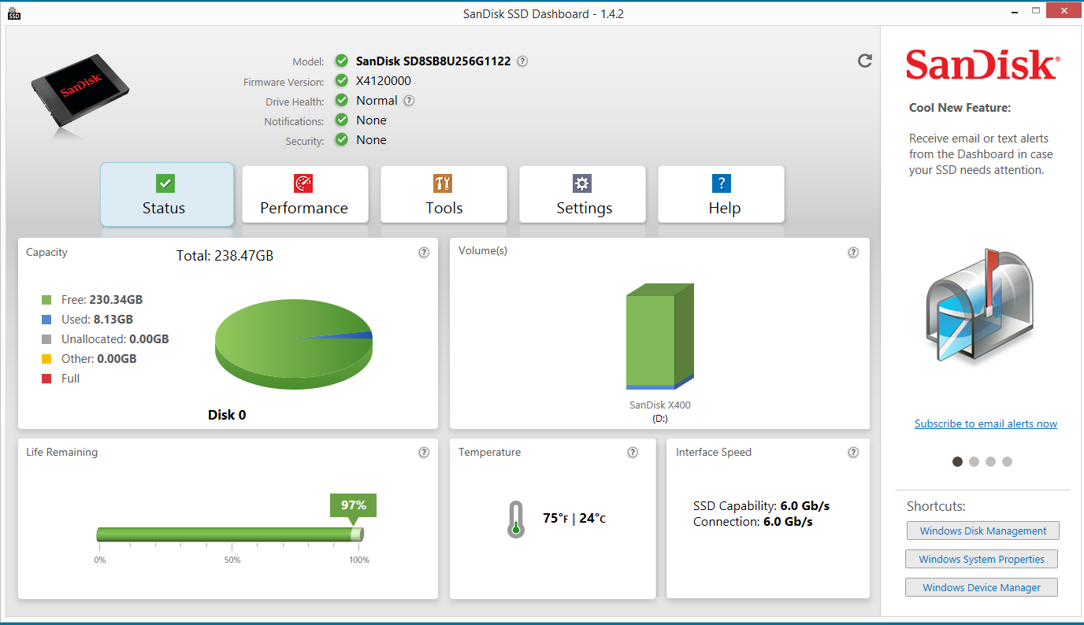Click the green Free legend swatch
This screenshot has height=625, width=1084.
46,300
